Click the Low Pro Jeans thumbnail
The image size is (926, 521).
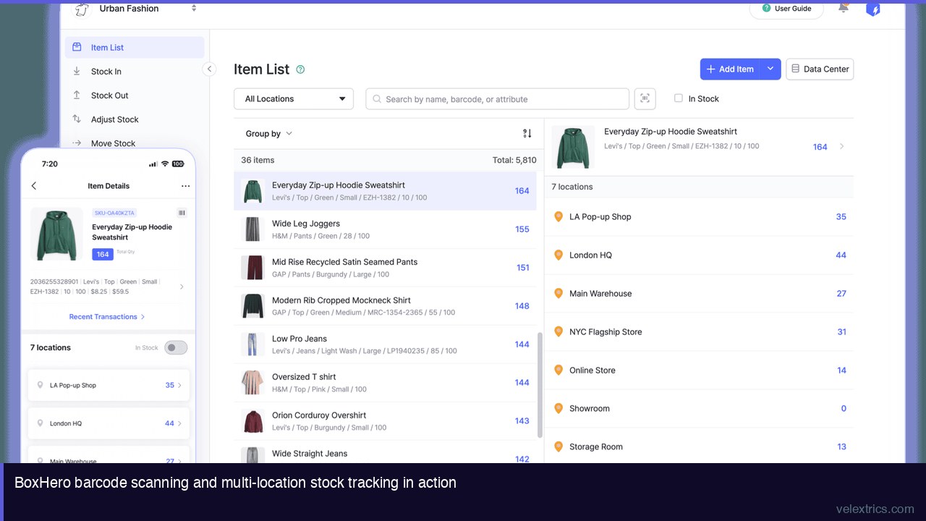[252, 344]
